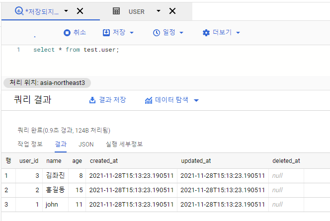The height and width of the screenshot is (221, 330).
Task: Click the chart icon for 데이터 탐색
Action: [149, 100]
